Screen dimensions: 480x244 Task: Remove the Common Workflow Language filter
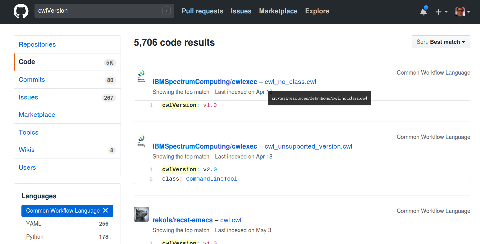click(105, 210)
